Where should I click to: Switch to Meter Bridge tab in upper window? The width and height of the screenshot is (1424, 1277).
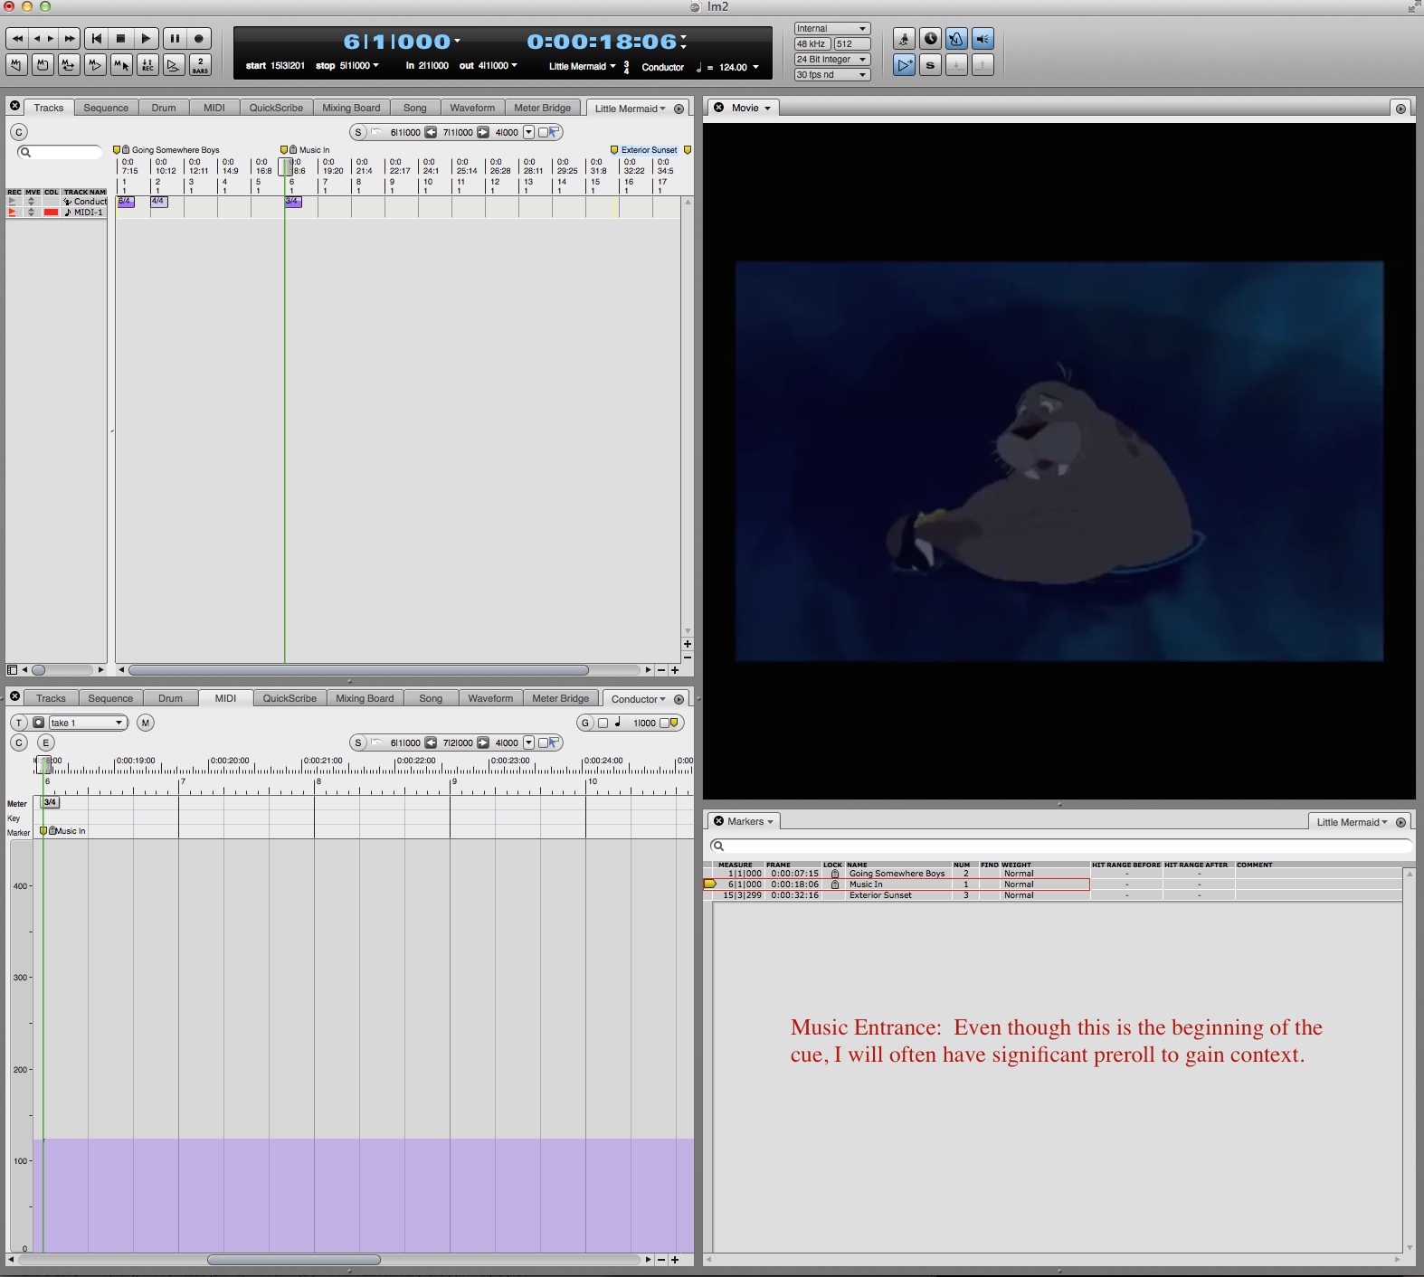click(x=543, y=108)
